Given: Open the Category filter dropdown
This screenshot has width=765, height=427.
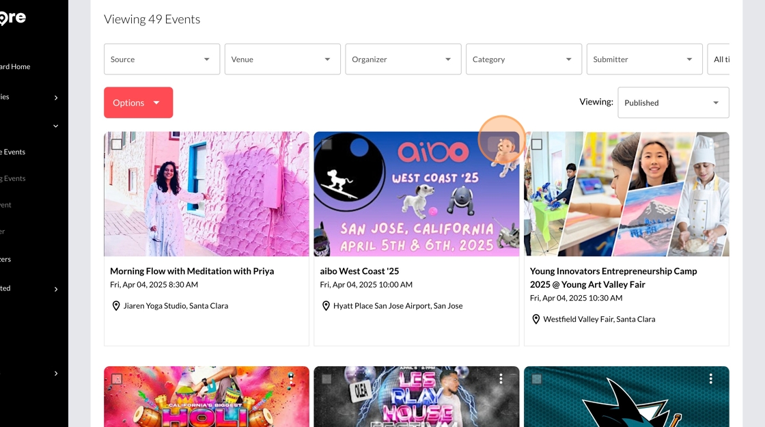Looking at the screenshot, I should click(524, 59).
